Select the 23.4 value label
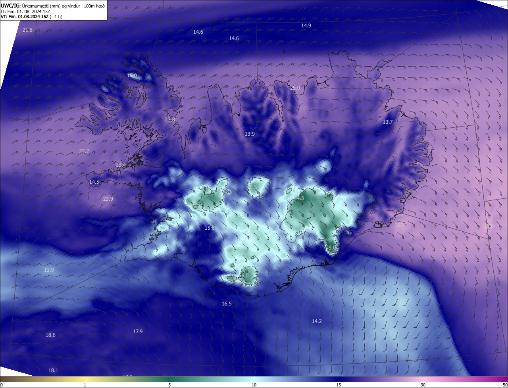The width and height of the screenshot is (508, 388). click(121, 165)
